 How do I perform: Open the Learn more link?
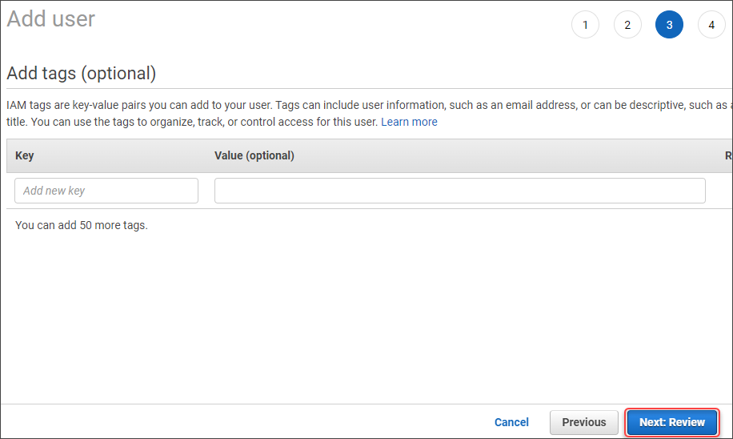[409, 122]
